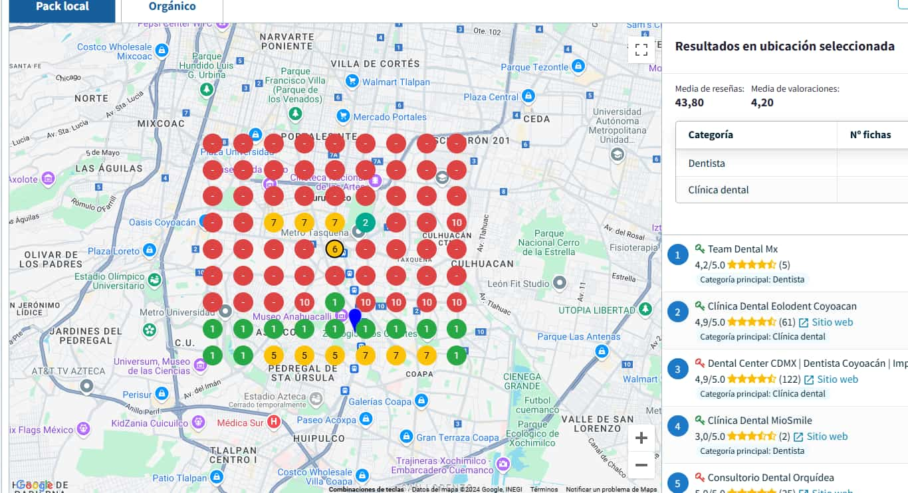
Task: Click Parque Nacional Cerro de la Estrella label
Action: click(x=549, y=243)
